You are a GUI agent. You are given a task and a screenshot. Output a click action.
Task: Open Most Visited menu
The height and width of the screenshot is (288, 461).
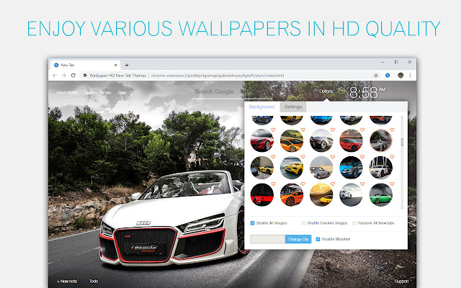coord(67,93)
